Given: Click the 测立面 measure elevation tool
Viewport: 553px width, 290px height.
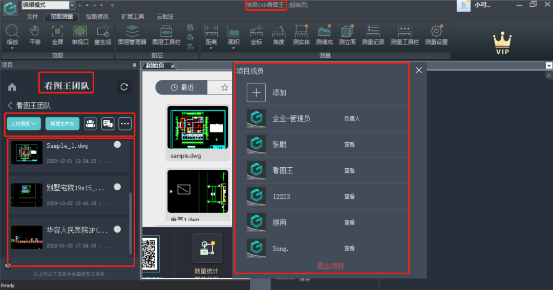Looking at the screenshot, I should [x=347, y=34].
